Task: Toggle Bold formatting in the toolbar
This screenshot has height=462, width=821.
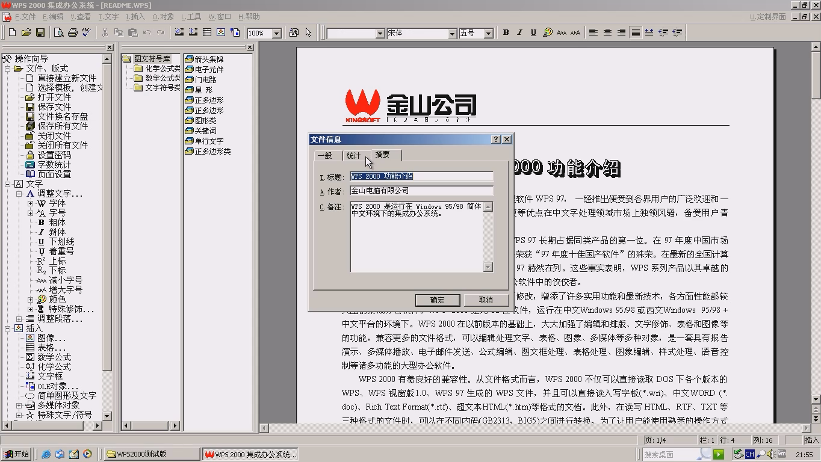Action: tap(506, 32)
